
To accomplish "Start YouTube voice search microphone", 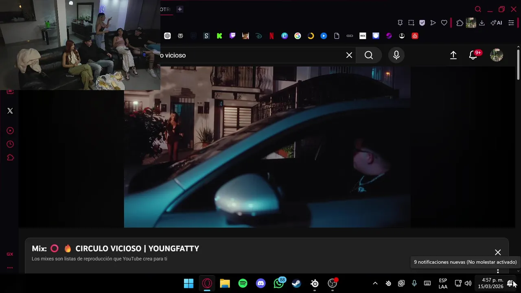I will [x=396, y=55].
